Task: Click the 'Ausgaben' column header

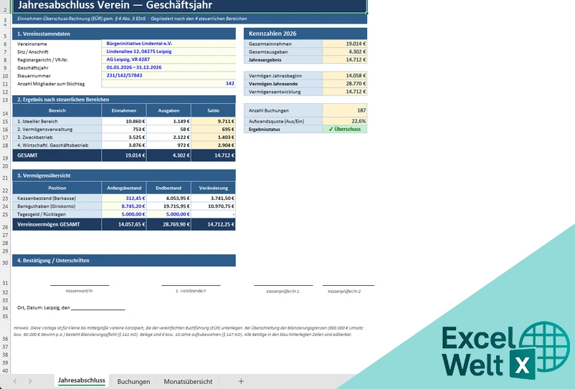Action: [168, 110]
